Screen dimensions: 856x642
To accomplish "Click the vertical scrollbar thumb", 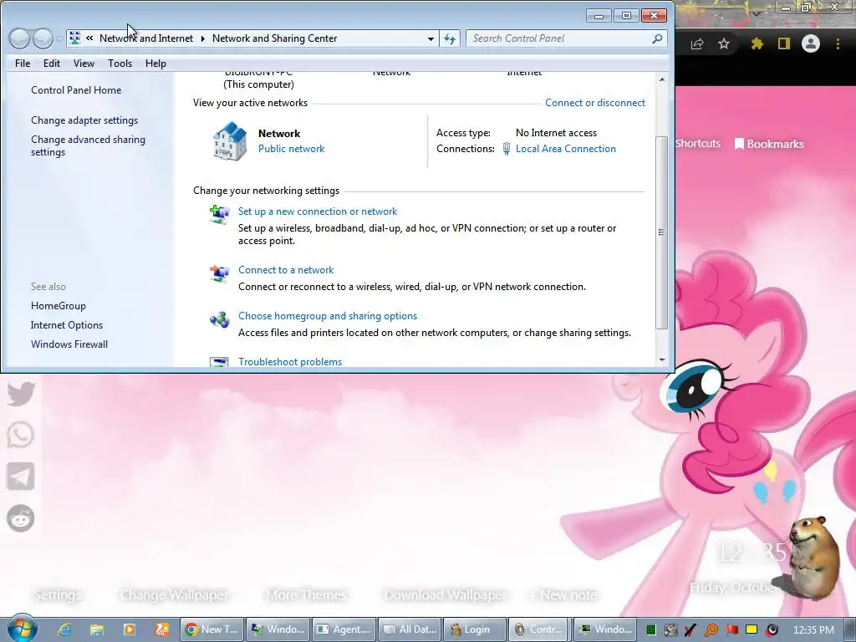I will point(662,232).
